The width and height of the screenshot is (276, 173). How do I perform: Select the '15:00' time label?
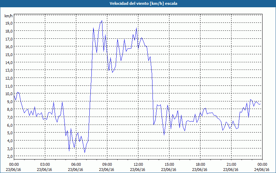click(169, 165)
